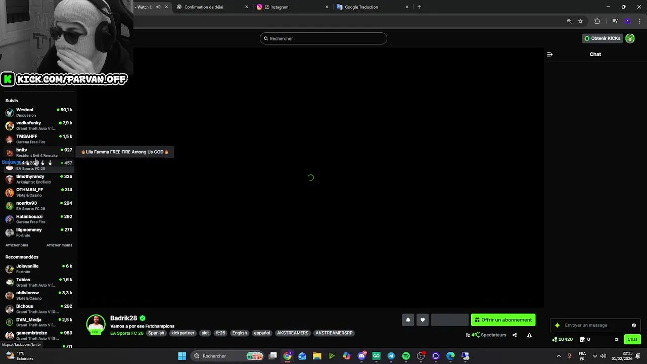Open recommended channel oblivionsw
The width and height of the screenshot is (647, 364).
[x=39, y=295]
